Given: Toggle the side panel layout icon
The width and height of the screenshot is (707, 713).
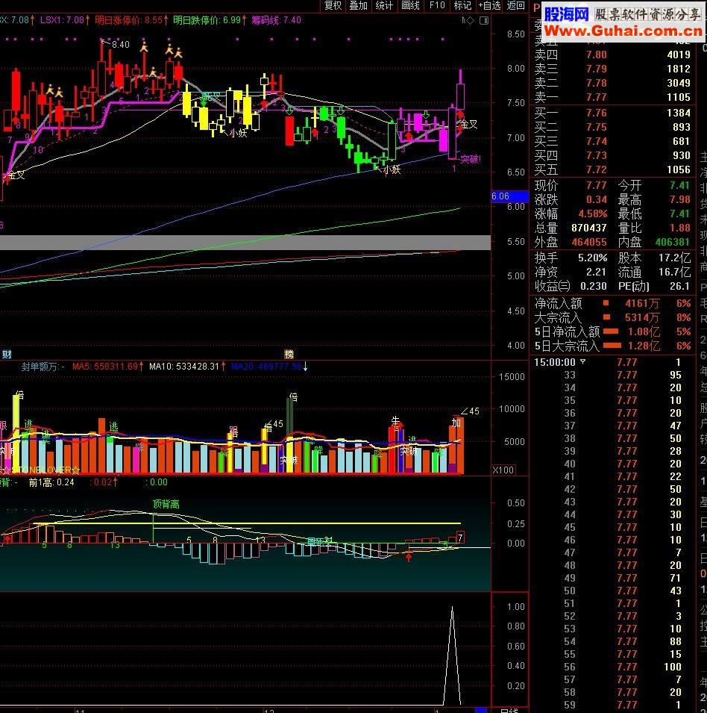Looking at the screenshot, I should [484, 20].
